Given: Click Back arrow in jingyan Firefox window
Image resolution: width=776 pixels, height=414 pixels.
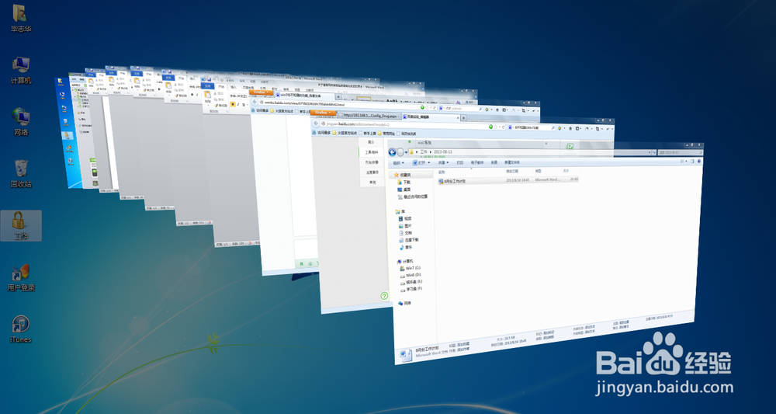Looking at the screenshot, I should [x=316, y=124].
